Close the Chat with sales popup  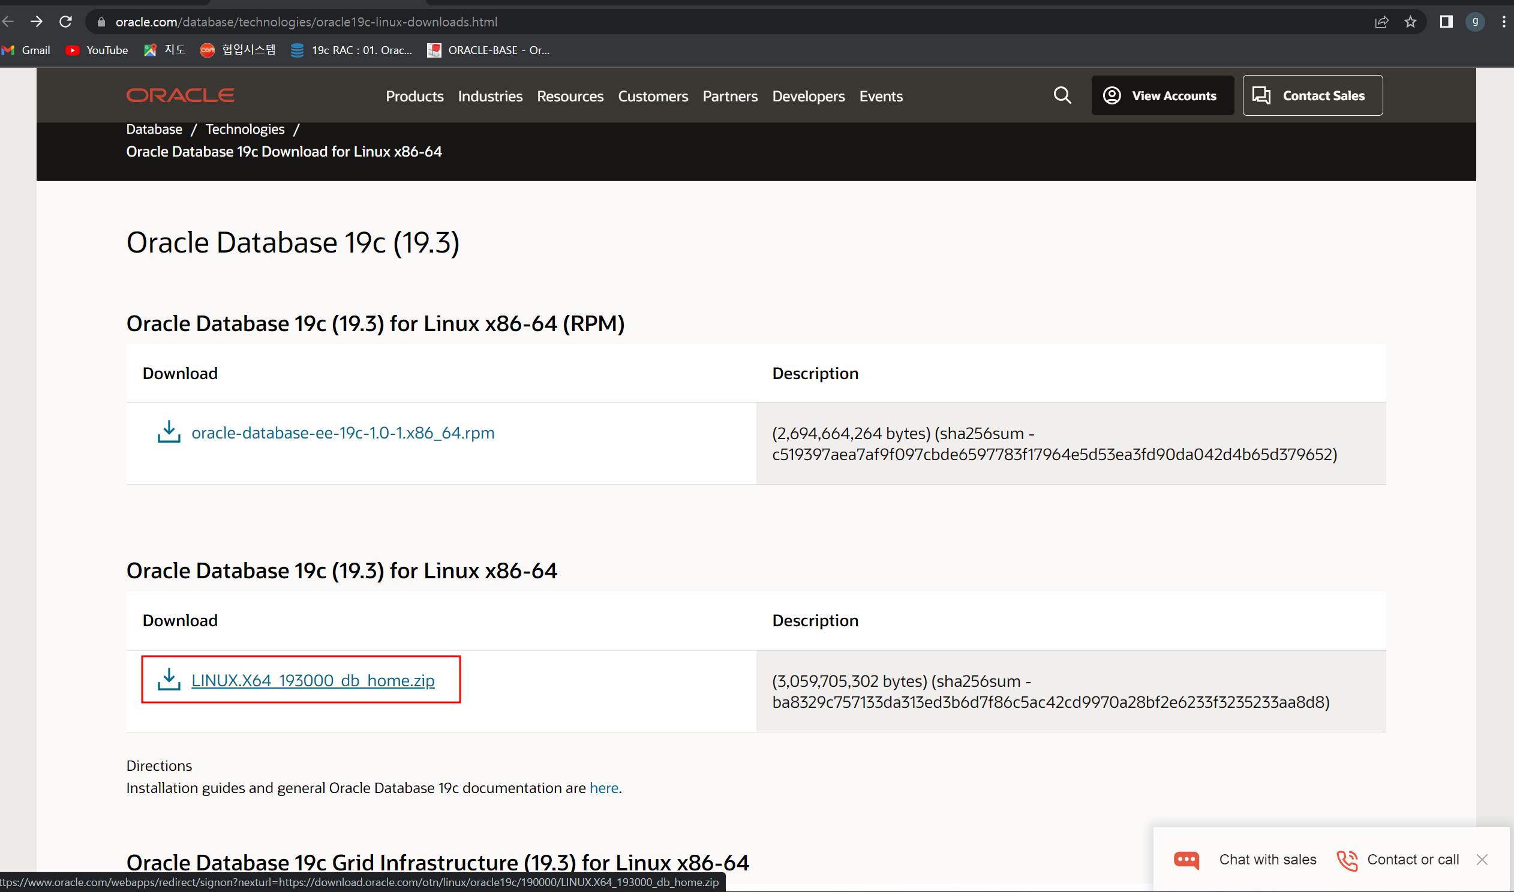pos(1482,860)
